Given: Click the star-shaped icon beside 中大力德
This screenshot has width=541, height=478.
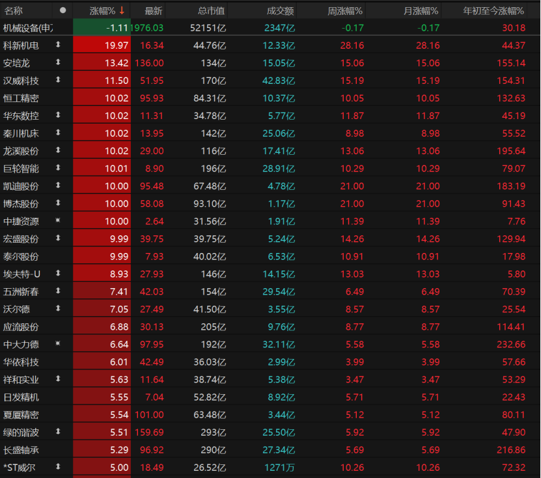Looking at the screenshot, I should (58, 343).
